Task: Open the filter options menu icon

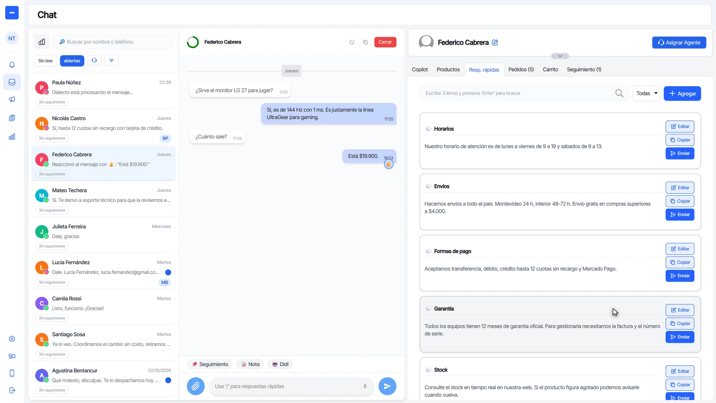Action: (x=112, y=60)
